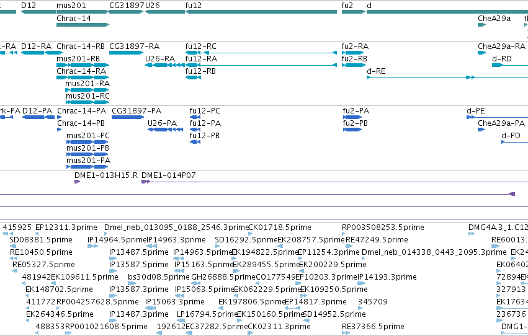Click the fu2-RB transcript label
Image resolution: width=528 pixels, height=336 pixels.
[354, 59]
